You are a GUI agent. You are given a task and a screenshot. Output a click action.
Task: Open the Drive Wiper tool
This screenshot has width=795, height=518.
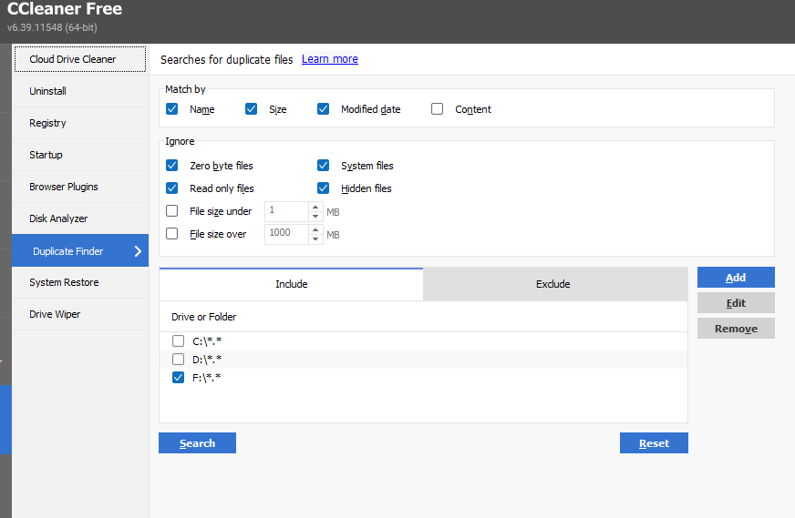[80, 314]
